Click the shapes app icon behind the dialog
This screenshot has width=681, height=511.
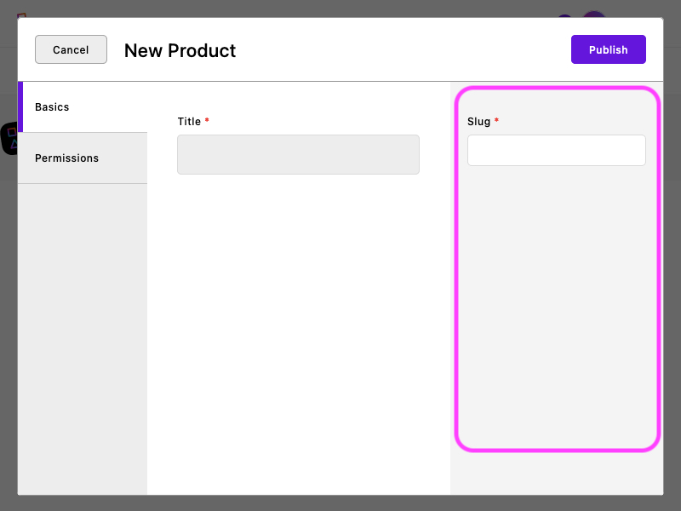(x=9, y=139)
